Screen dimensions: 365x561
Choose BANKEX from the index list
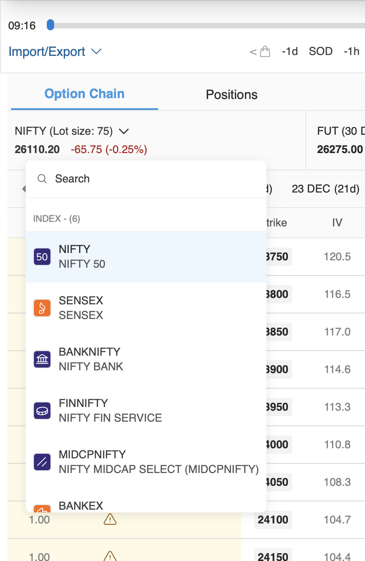pos(81,506)
